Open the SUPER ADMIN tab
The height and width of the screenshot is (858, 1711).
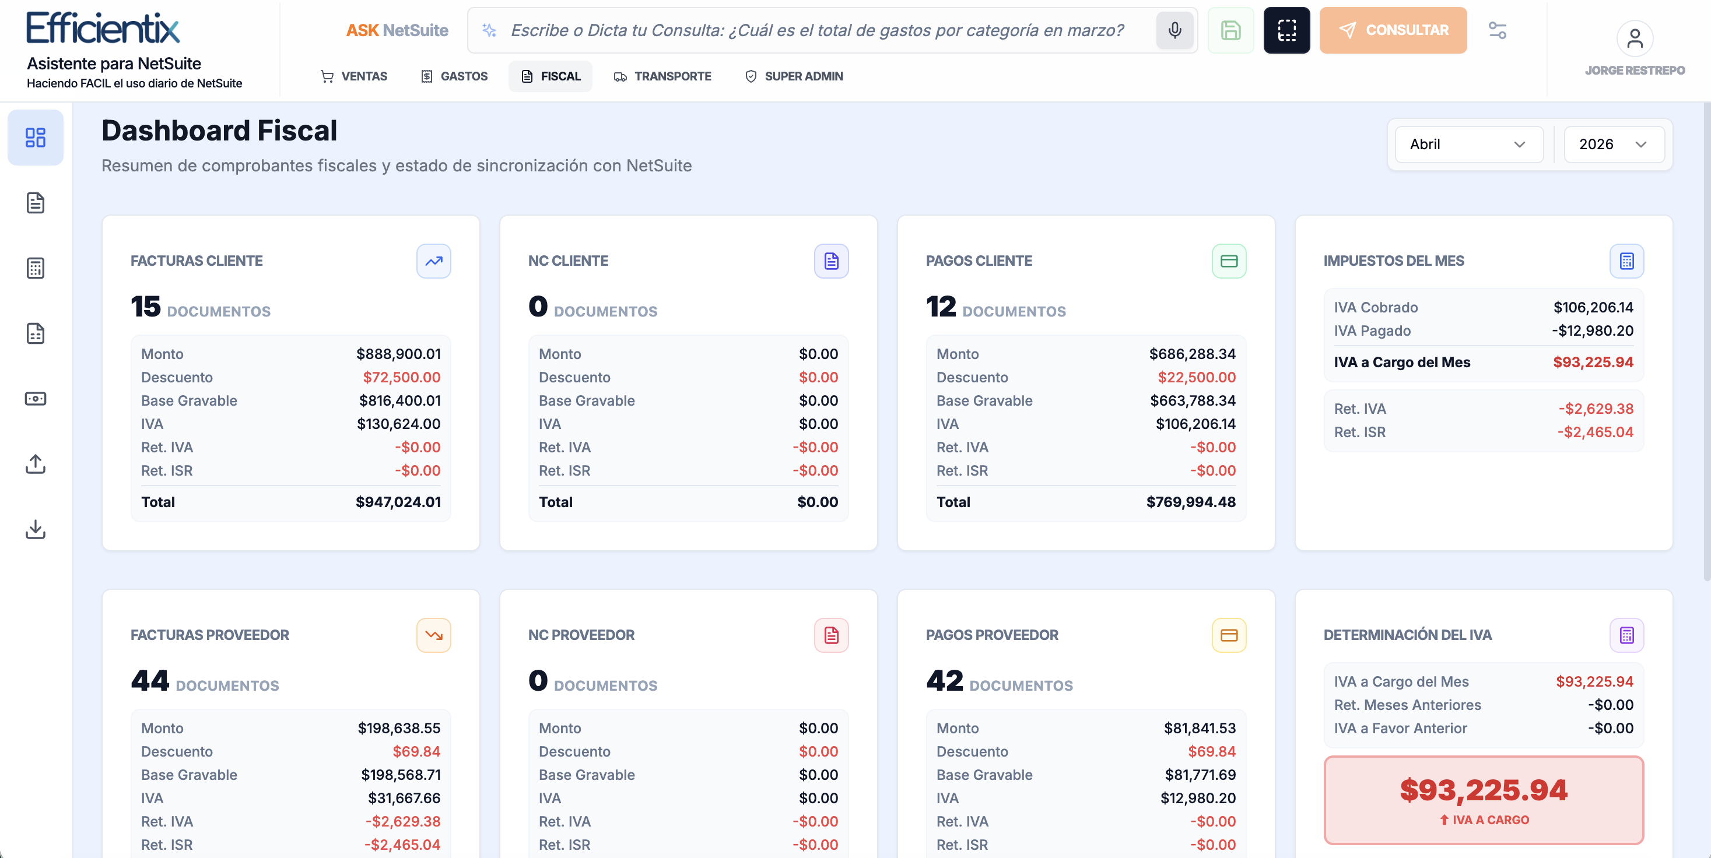tap(794, 76)
